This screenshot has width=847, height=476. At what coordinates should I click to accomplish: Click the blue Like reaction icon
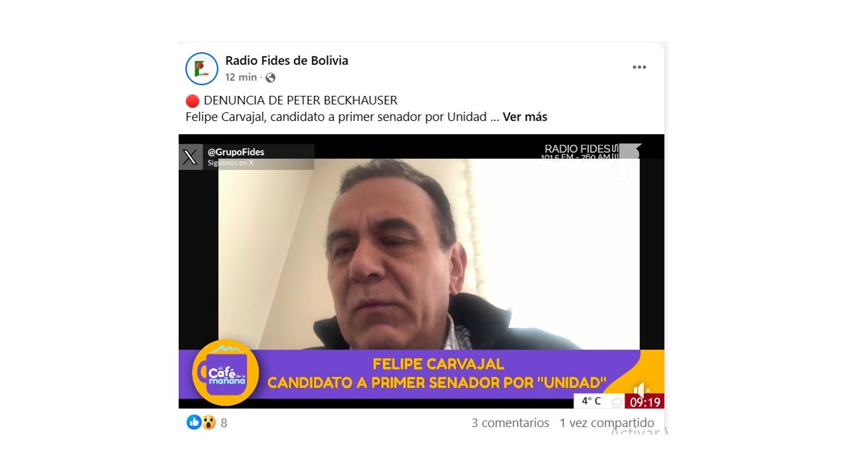[x=194, y=422]
